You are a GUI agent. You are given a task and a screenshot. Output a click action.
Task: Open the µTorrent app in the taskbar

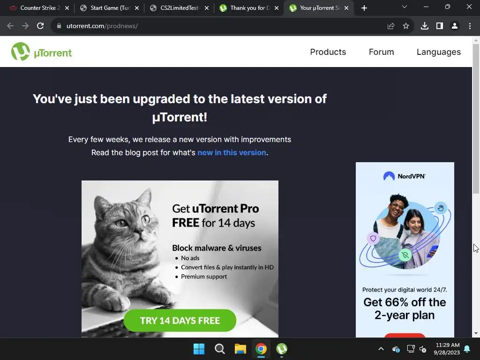click(282, 349)
